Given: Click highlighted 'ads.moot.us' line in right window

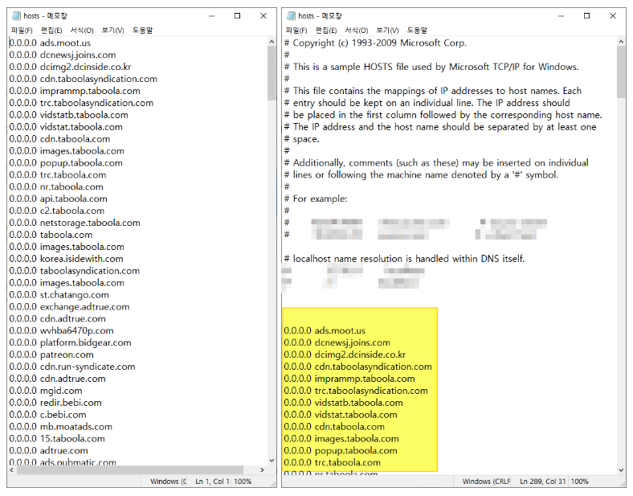Looking at the screenshot, I should pyautogui.click(x=325, y=331).
